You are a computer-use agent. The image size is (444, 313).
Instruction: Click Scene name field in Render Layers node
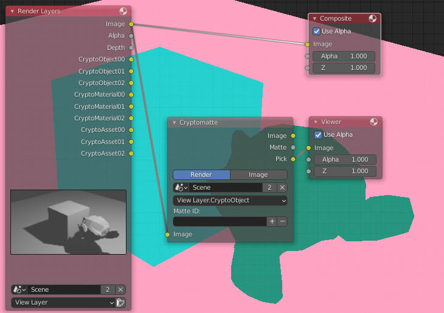pos(64,289)
